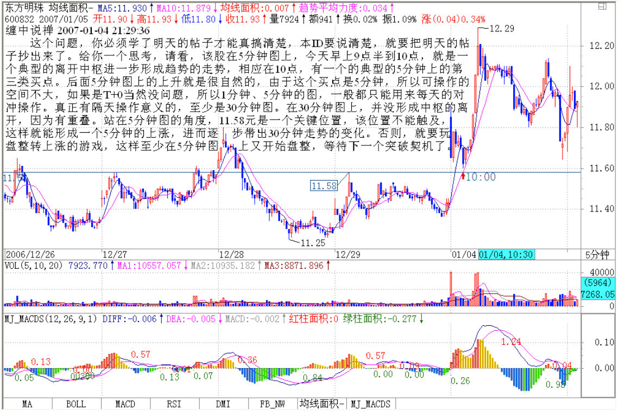The image size is (619, 412).
Task: Switch to the RSI indicator tab
Action: point(174,404)
